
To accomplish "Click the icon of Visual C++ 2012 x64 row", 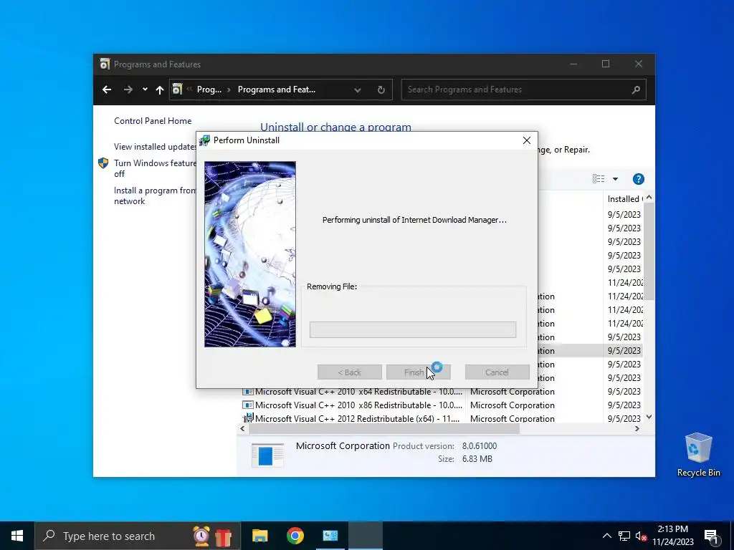I will point(247,418).
